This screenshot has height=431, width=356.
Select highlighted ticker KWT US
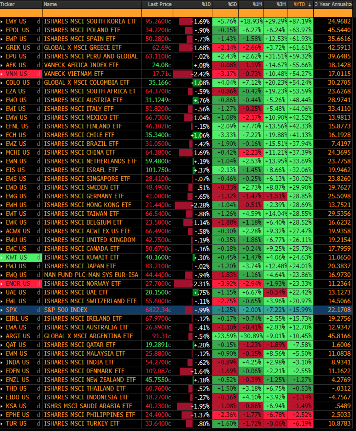17,257
